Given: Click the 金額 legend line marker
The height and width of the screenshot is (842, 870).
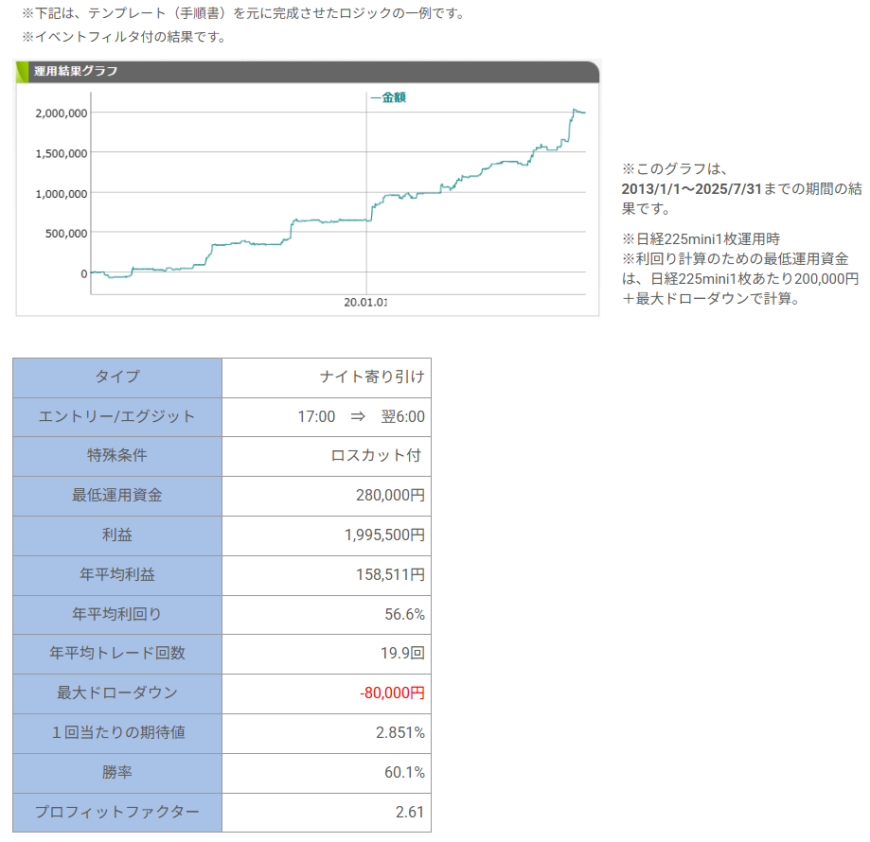Looking at the screenshot, I should (x=375, y=97).
